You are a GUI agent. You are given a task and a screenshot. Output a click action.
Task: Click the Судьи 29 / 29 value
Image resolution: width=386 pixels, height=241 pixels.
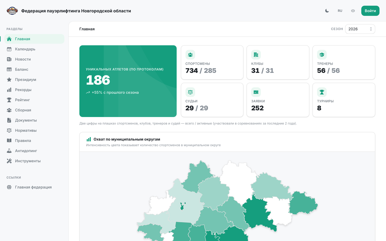click(197, 108)
